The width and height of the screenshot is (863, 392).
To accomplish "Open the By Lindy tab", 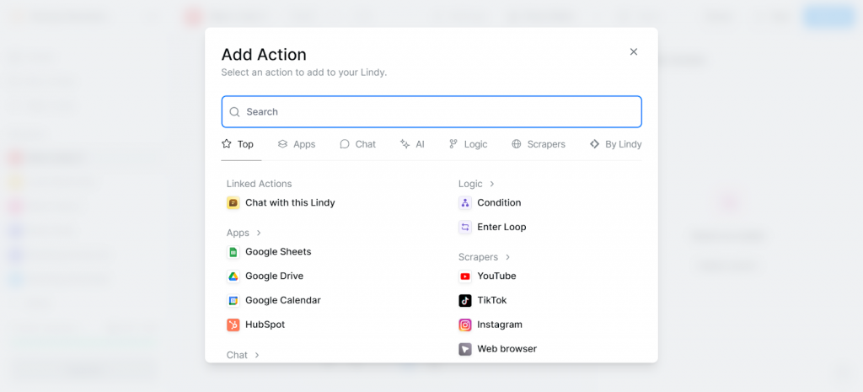I will [616, 144].
